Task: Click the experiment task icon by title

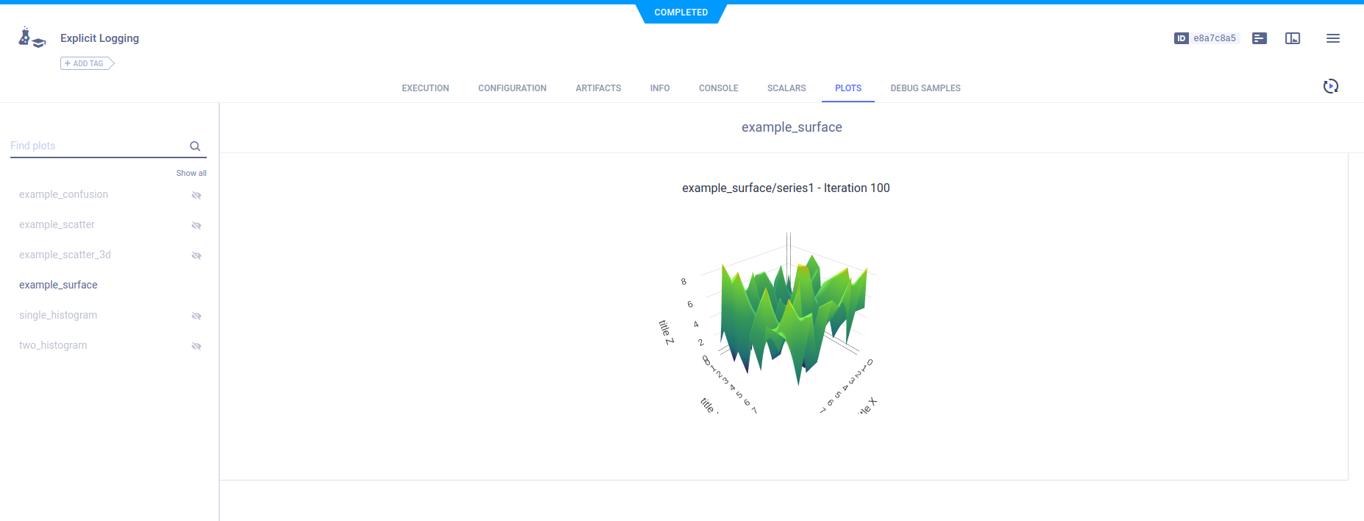Action: click(x=31, y=38)
